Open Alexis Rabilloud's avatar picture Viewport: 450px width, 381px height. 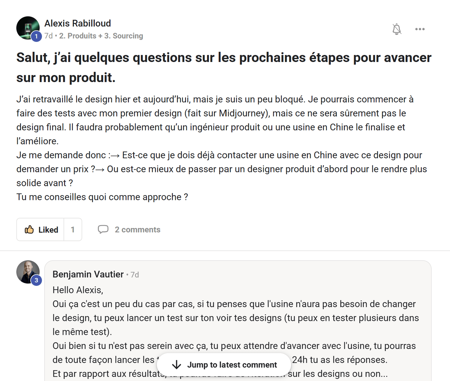[x=28, y=28]
